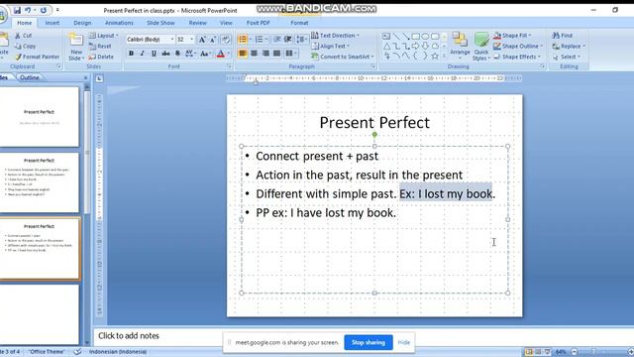
Task: Open the Outline pane tab
Action: coord(30,77)
